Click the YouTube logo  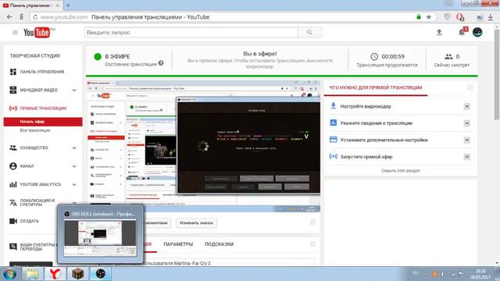(37, 33)
